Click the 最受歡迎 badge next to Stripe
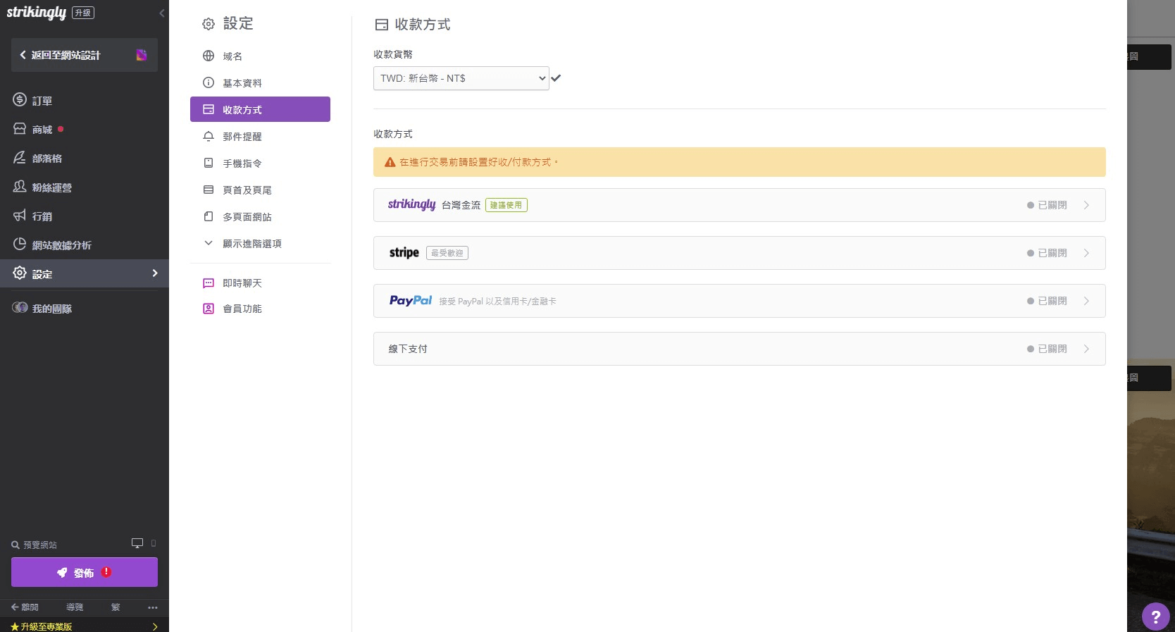 pyautogui.click(x=447, y=253)
